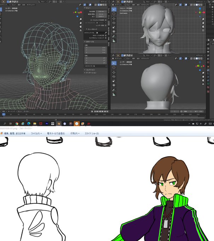The height and width of the screenshot is (241, 214).
Task: Select the Measure tool in back-of-head viewport
Action: point(114,94)
